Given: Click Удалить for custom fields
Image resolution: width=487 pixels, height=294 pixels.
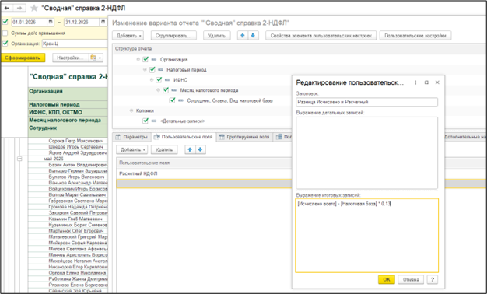Looking at the screenshot, I should coord(164,149).
